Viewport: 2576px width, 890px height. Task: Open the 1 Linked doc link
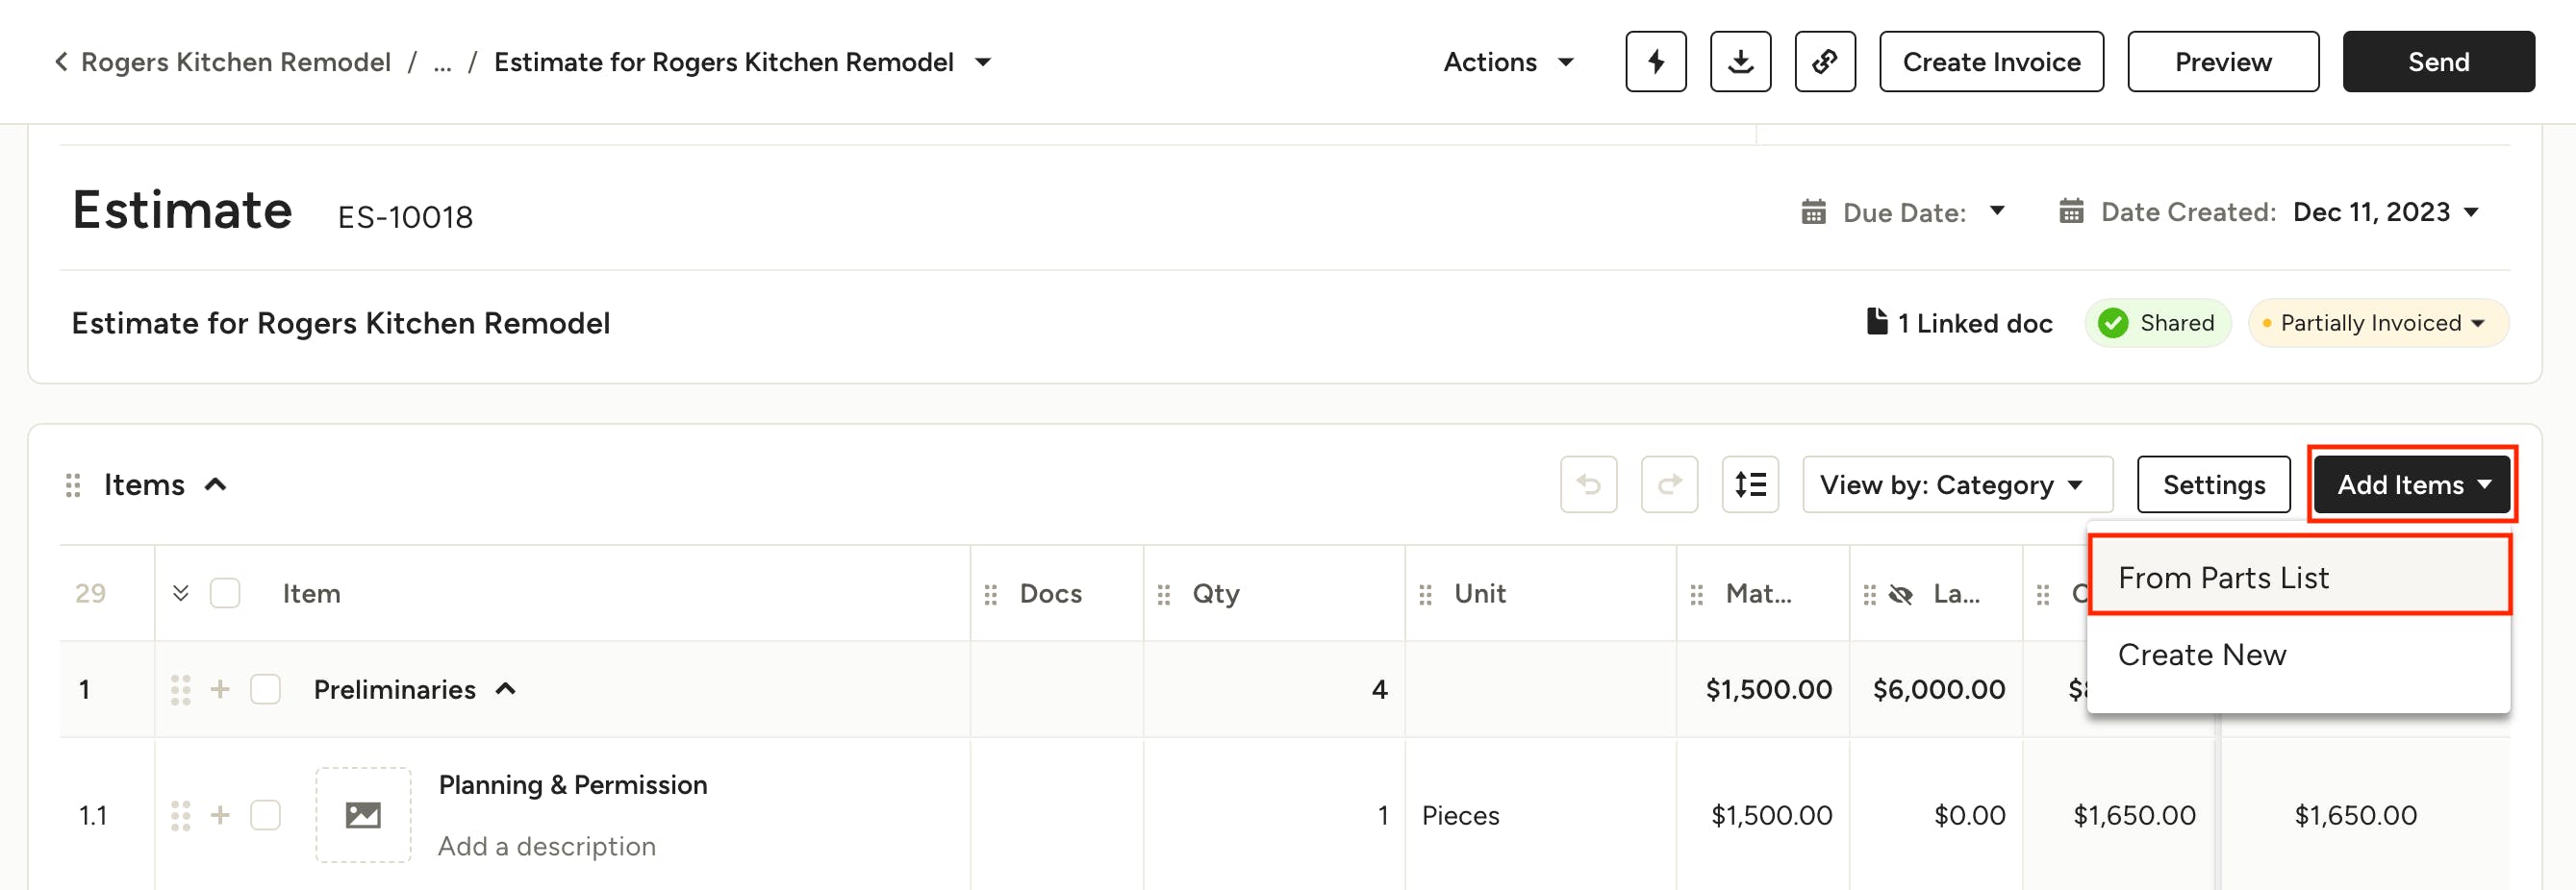(1959, 323)
